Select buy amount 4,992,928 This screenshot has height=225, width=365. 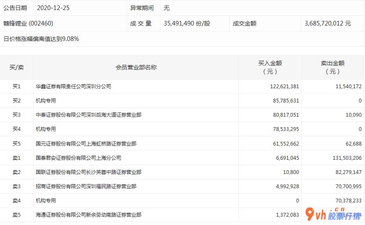[x=287, y=186]
